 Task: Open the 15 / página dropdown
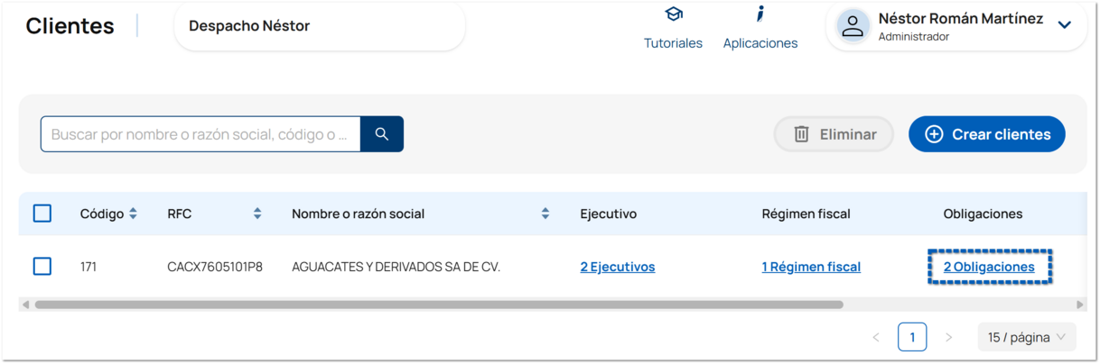[x=1027, y=337]
